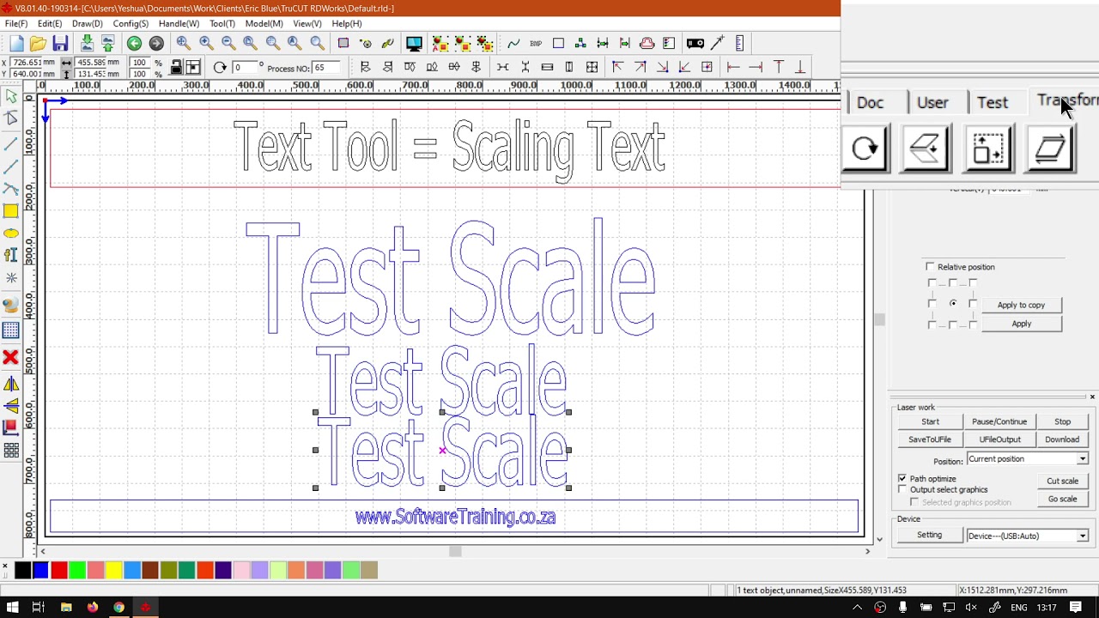Choose the Line drawing tool

pyautogui.click(x=11, y=143)
